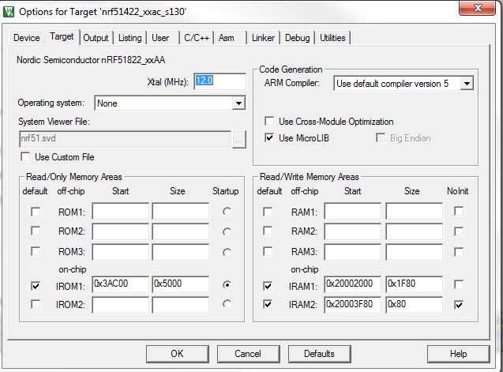Enable Use Custom File checkbox
This screenshot has height=372, width=503.
click(x=25, y=157)
